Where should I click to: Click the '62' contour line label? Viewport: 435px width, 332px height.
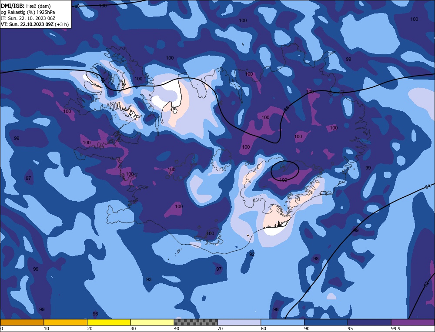click(x=427, y=283)
